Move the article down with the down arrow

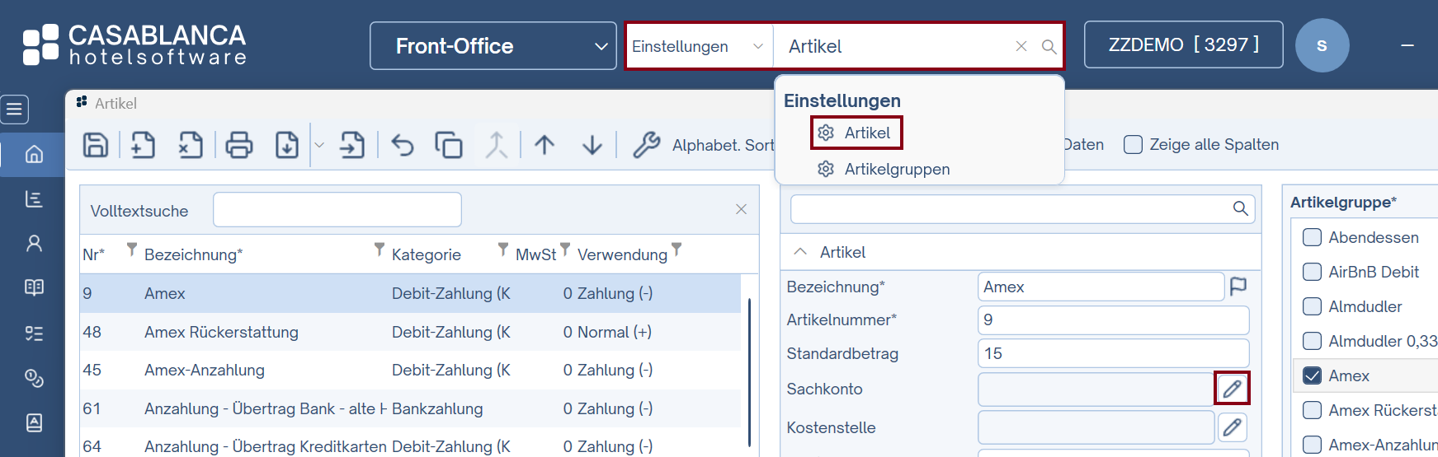pos(592,145)
